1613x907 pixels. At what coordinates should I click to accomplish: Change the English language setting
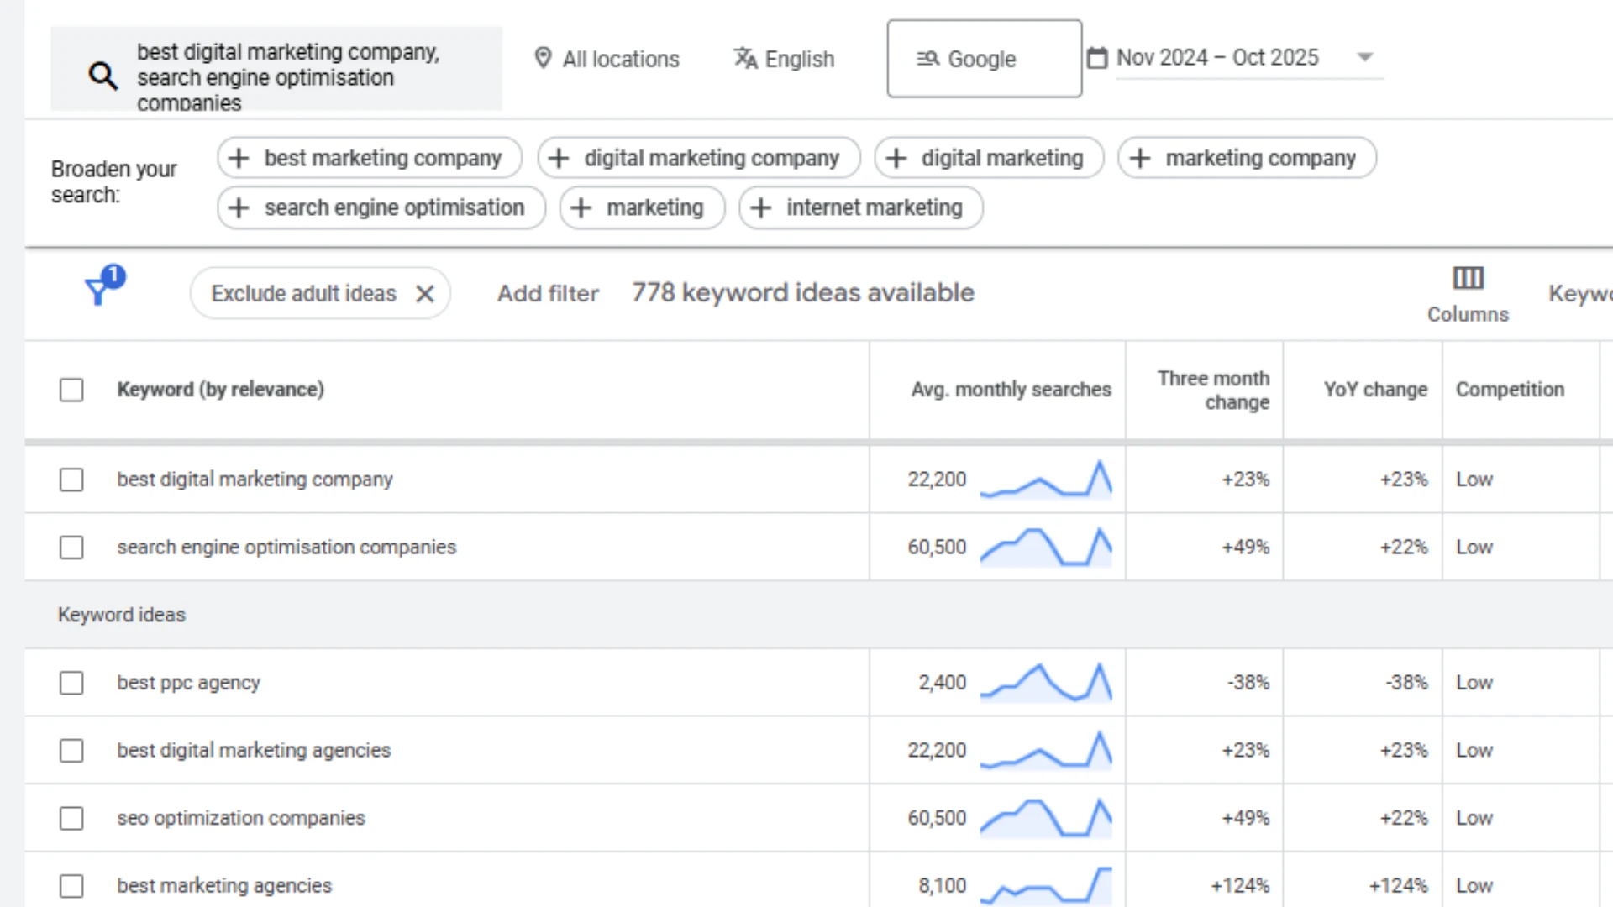784,59
